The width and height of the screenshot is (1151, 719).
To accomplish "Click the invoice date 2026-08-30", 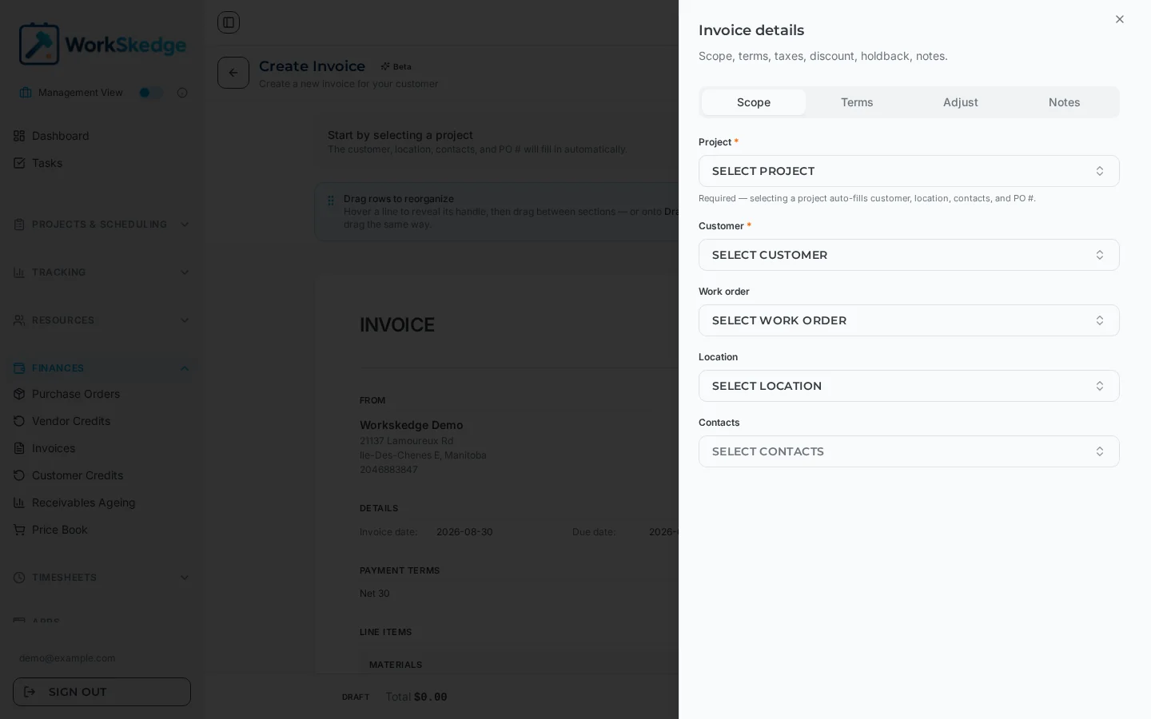I will click(464, 532).
